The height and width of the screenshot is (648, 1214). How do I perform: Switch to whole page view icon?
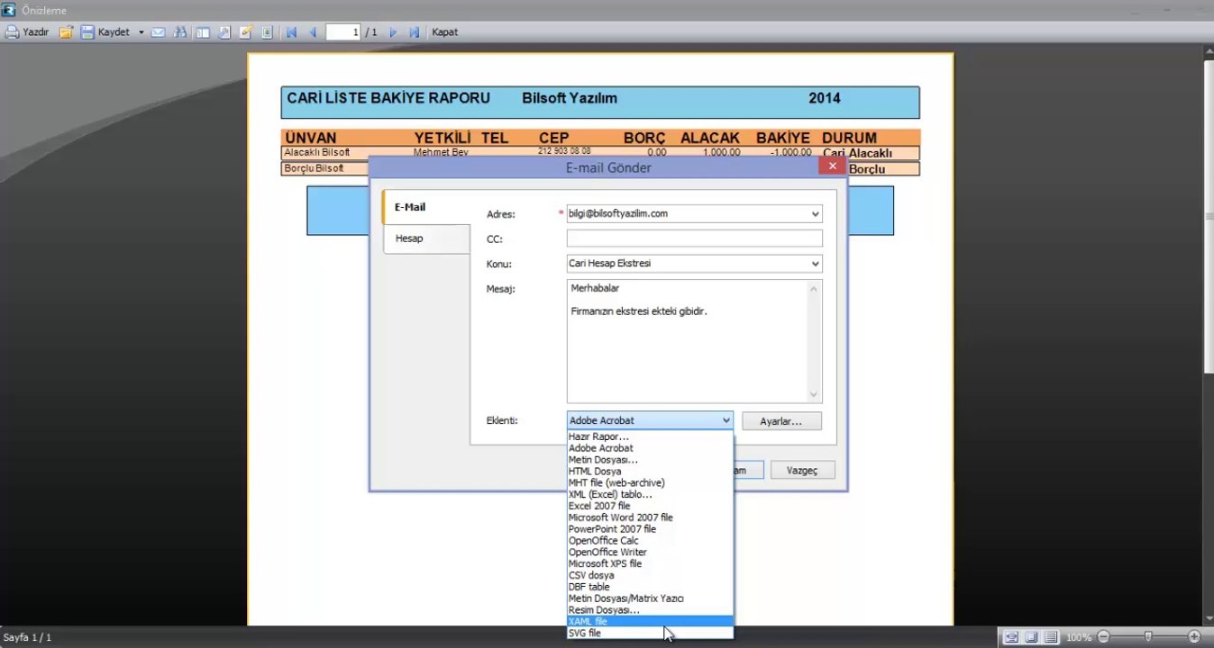click(x=1031, y=637)
